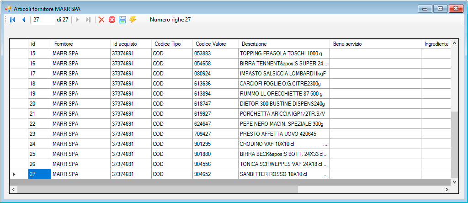Image resolution: width=468 pixels, height=203 pixels.
Task: Click Bene servizio cell of row 16
Action: point(376,64)
